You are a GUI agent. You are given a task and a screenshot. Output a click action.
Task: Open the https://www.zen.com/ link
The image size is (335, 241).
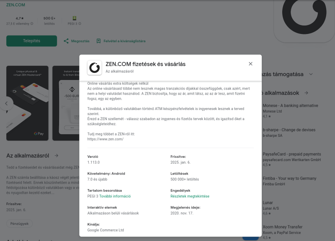(x=106, y=139)
